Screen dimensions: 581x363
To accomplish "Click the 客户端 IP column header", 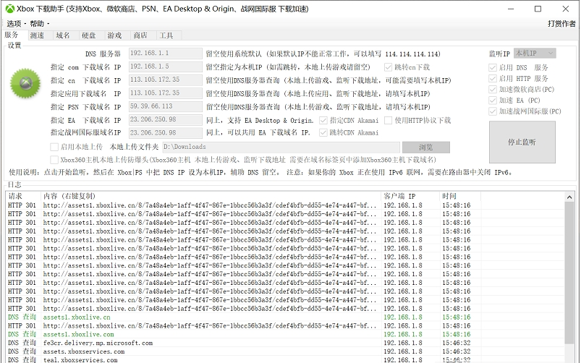I will [x=410, y=196].
